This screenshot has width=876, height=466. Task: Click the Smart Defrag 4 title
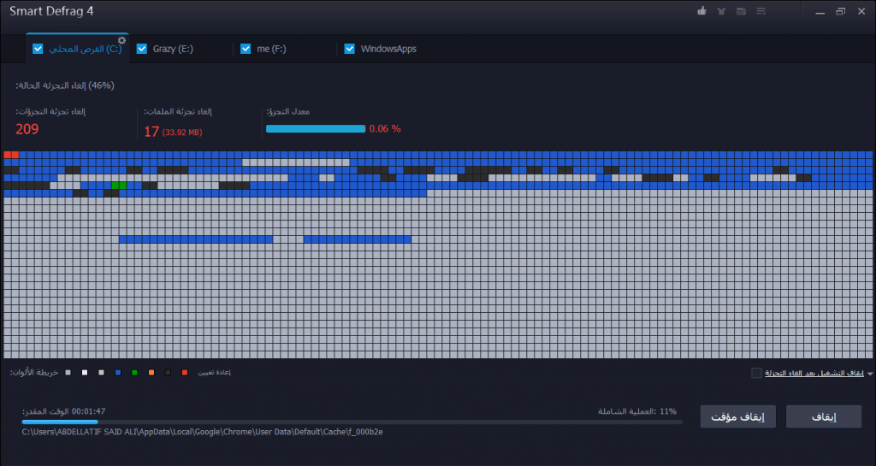[51, 11]
